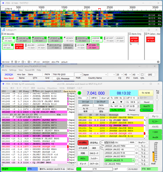Viewport: 163px width, 172px height.
Task: Enable the Wanted checkbox
Action: [x=127, y=110]
